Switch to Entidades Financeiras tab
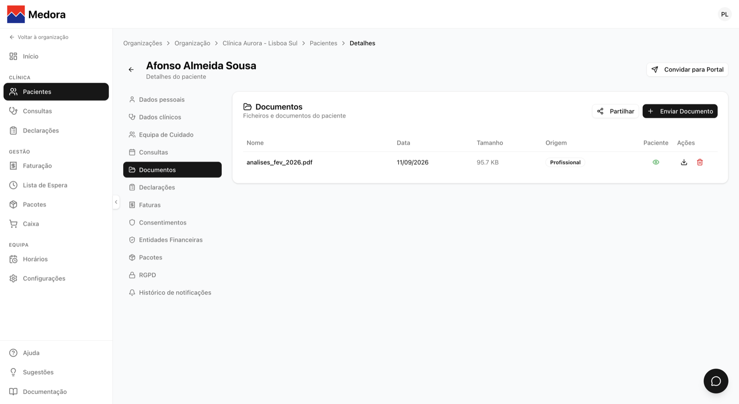Screen dimensions: 739x404 point(172,240)
